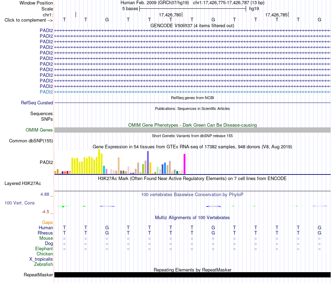
Task: Click the Gaps alignment label
Action: (47, 222)
